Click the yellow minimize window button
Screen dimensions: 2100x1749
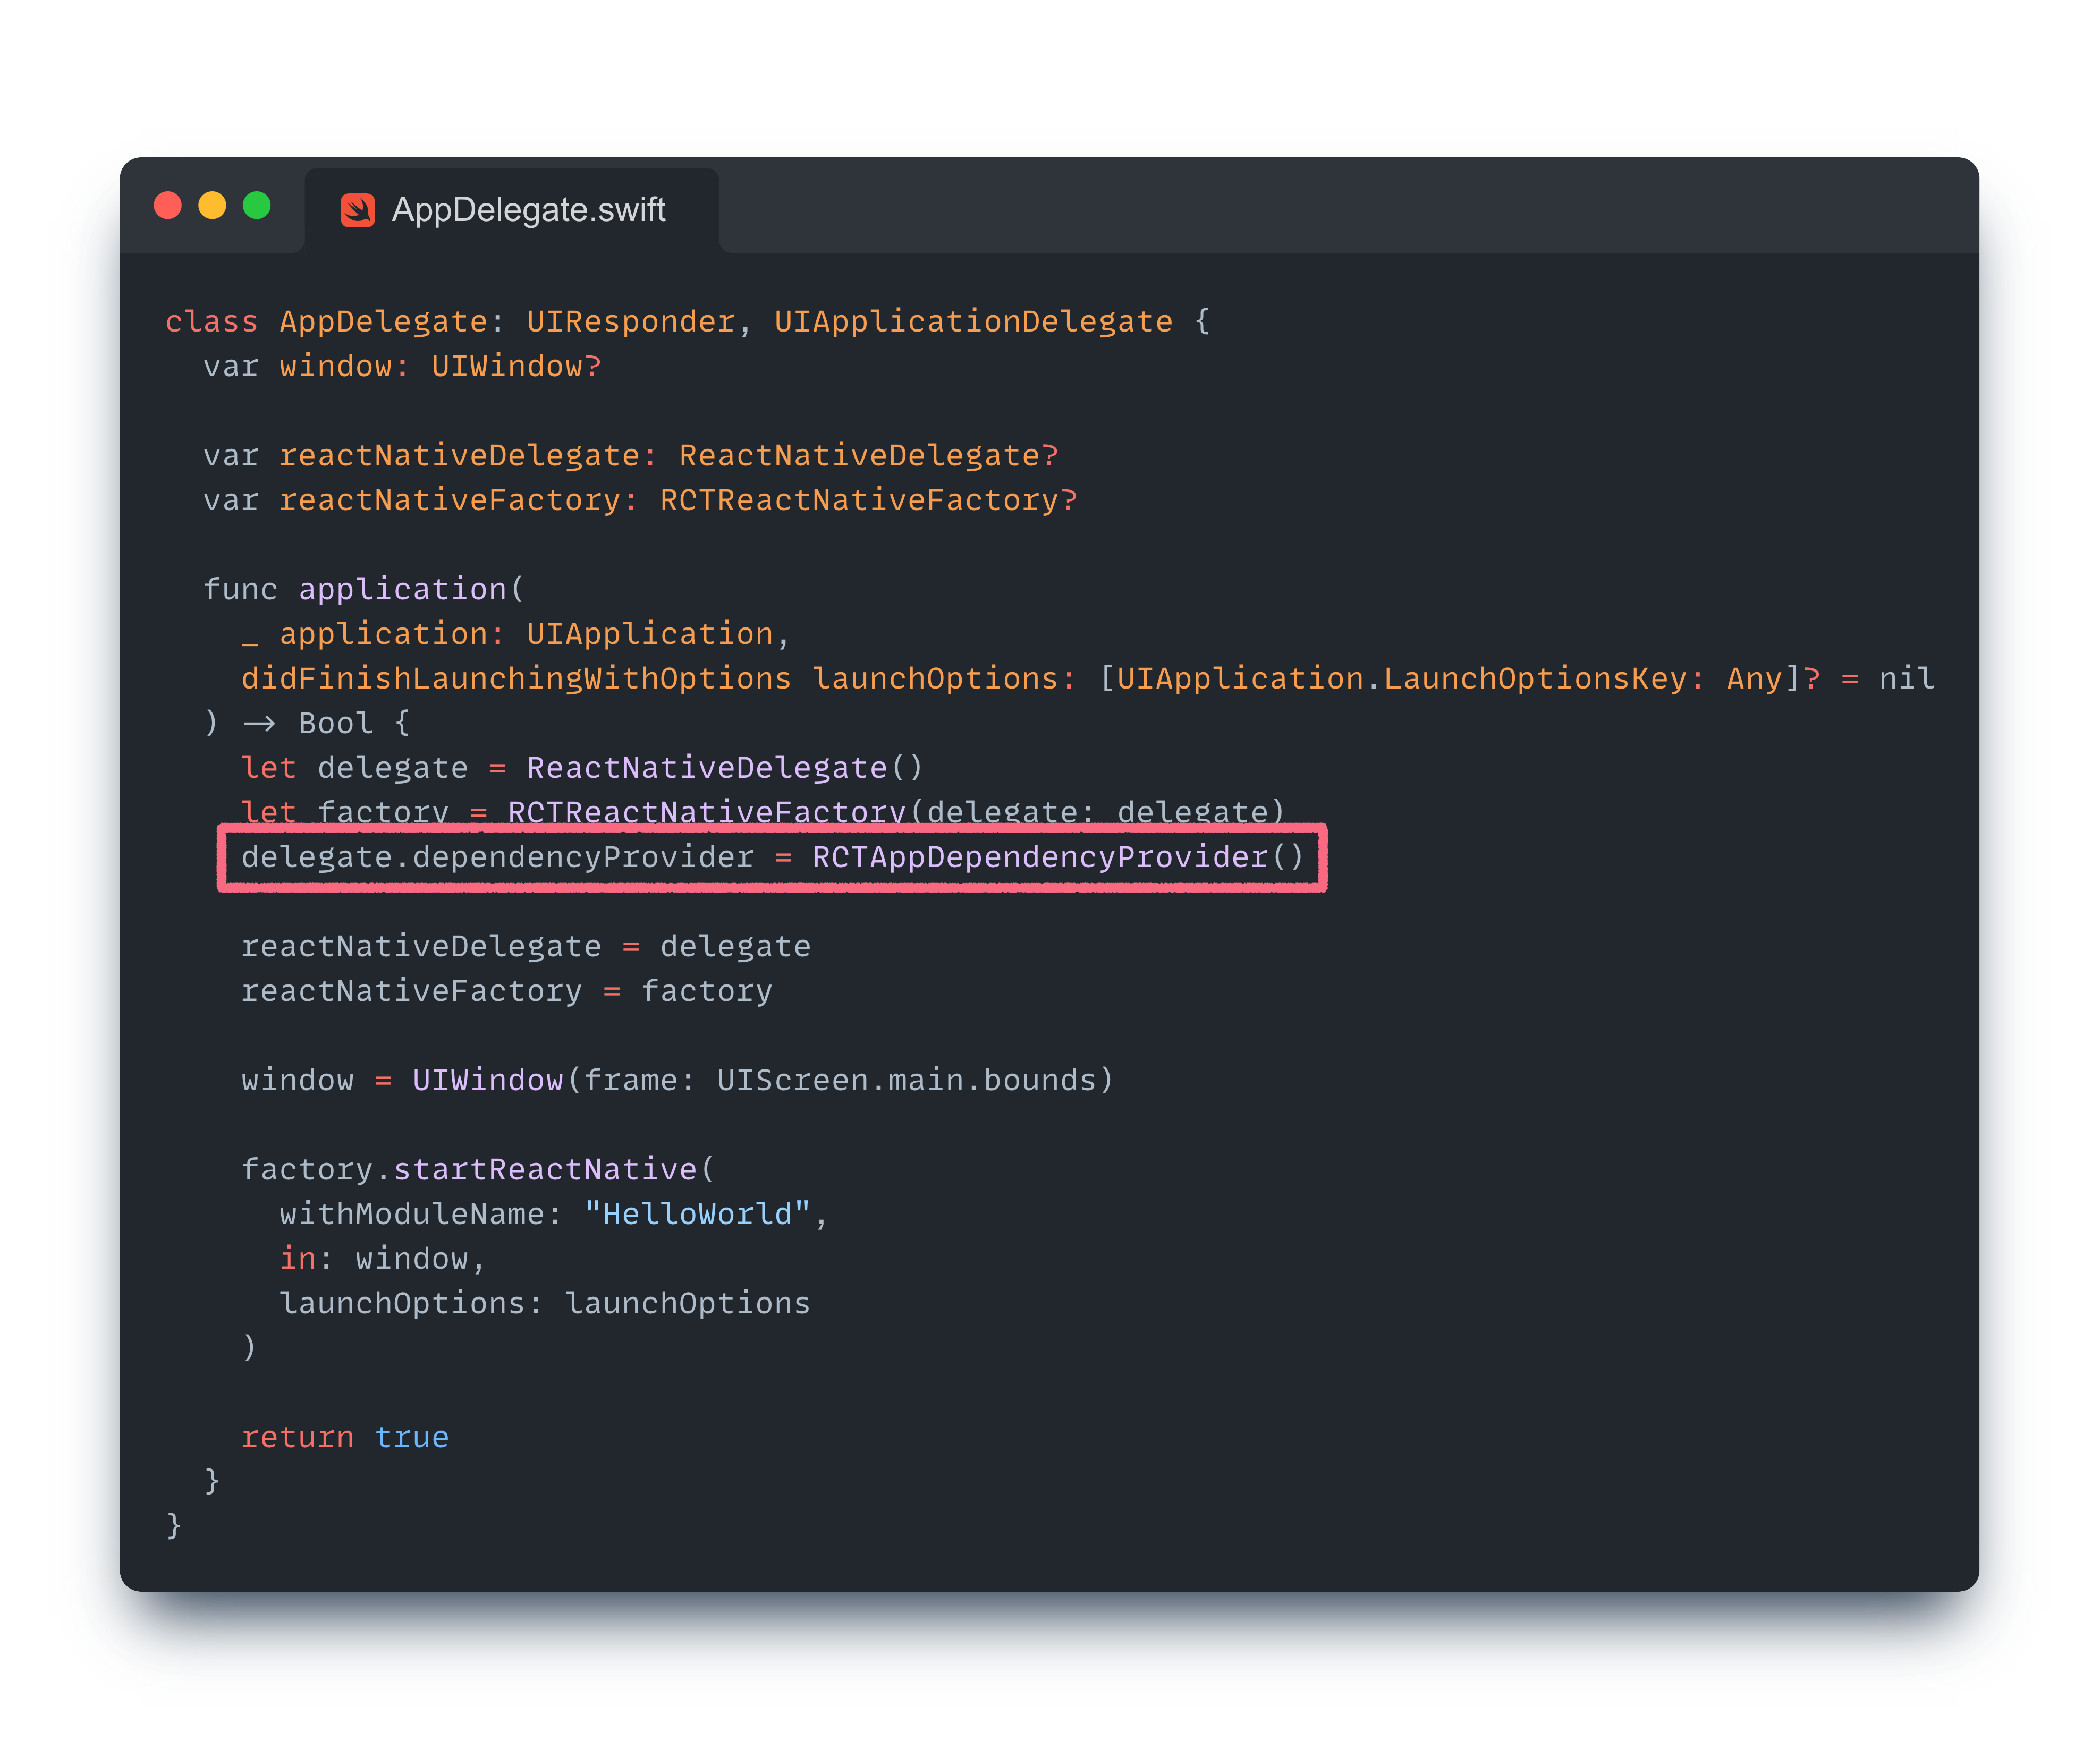(x=212, y=205)
